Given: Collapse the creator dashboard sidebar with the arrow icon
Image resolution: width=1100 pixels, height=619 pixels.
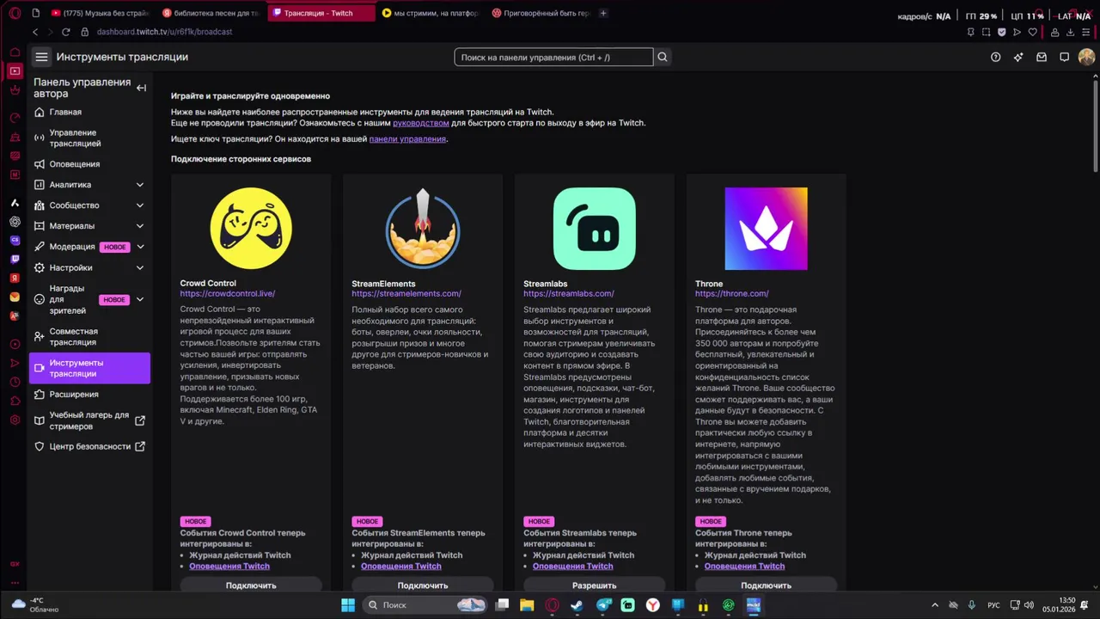Looking at the screenshot, I should pos(141,88).
